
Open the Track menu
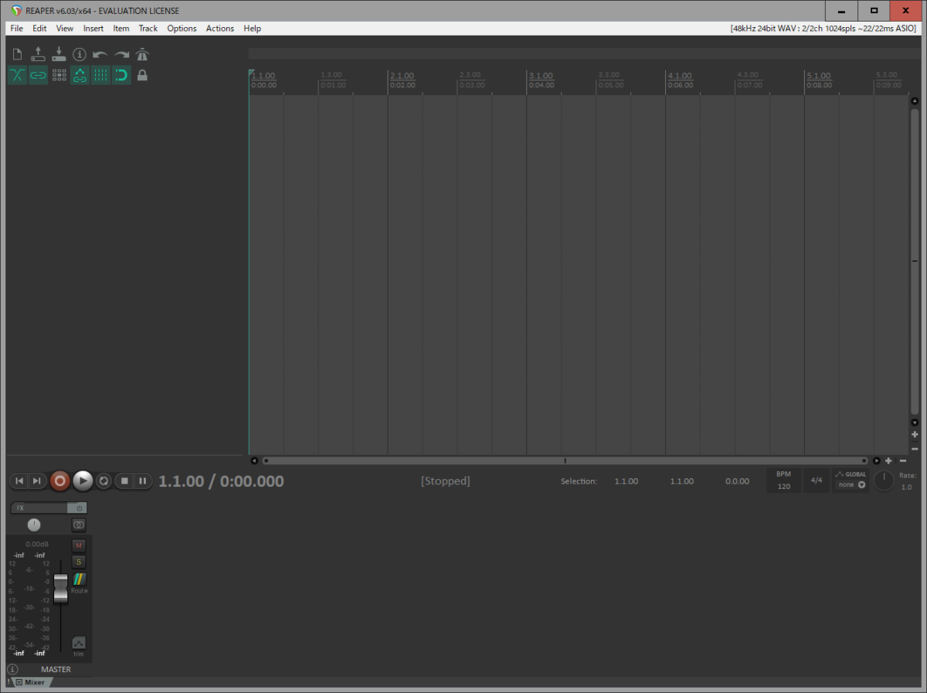(x=148, y=29)
